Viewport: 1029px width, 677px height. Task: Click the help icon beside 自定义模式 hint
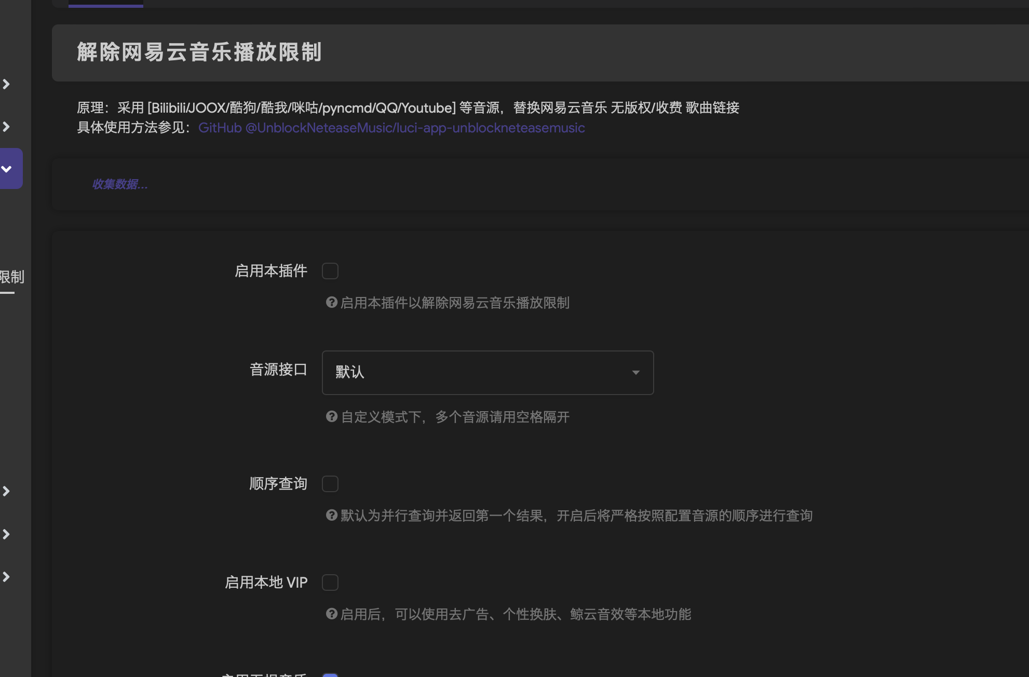331,416
